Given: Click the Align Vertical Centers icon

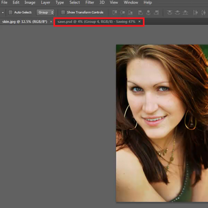Looking at the screenshot, I should (122, 12).
